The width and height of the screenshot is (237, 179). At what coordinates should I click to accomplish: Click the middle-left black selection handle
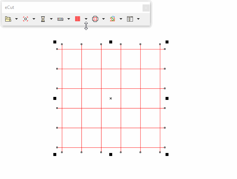(55, 98)
